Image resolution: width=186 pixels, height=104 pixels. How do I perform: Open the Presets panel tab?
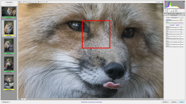[x=179, y=14]
